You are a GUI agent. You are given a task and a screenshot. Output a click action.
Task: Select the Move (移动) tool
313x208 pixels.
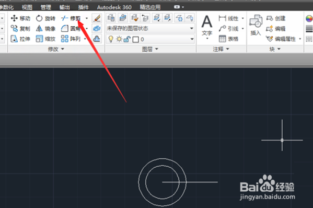click(20, 18)
